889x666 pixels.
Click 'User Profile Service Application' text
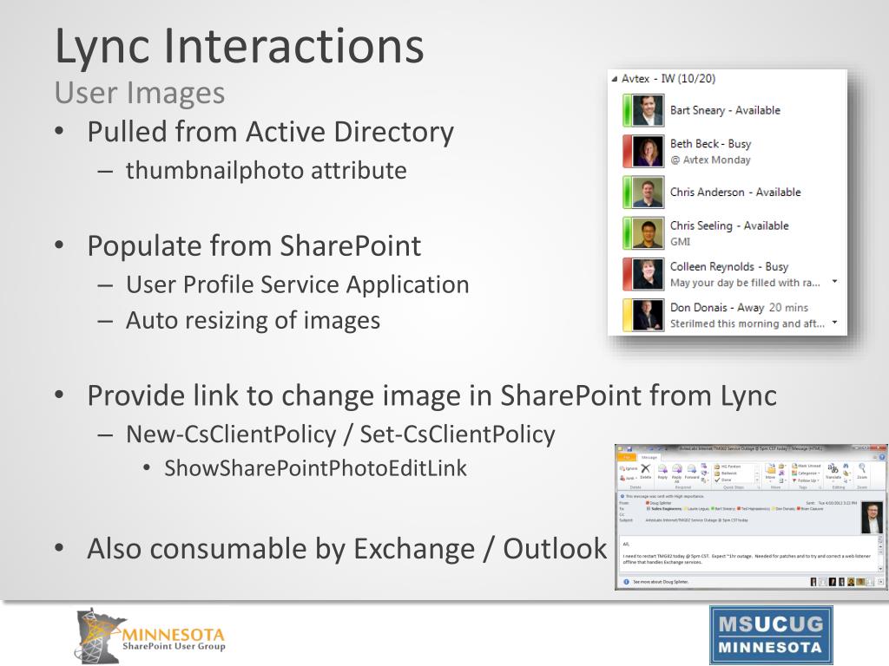(x=297, y=284)
